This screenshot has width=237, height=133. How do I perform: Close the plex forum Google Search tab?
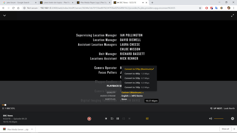click(x=36, y=3)
